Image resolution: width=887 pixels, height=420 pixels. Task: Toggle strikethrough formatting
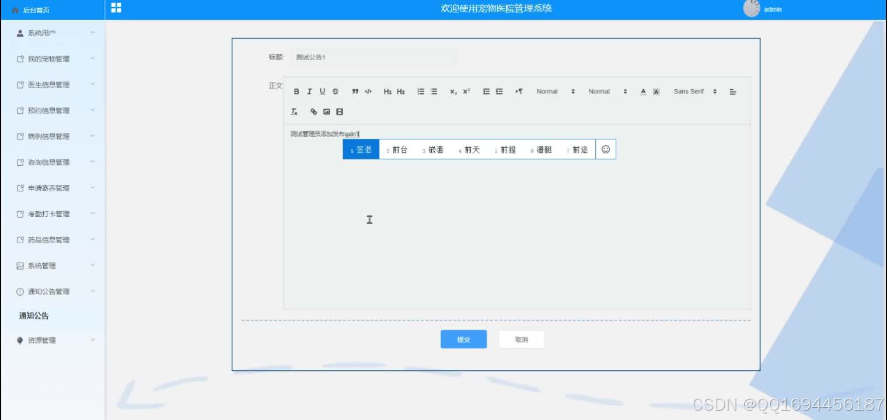coord(335,92)
